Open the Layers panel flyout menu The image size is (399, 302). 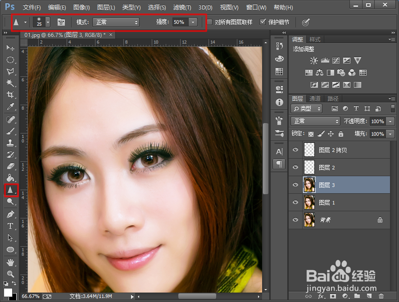coord(392,98)
